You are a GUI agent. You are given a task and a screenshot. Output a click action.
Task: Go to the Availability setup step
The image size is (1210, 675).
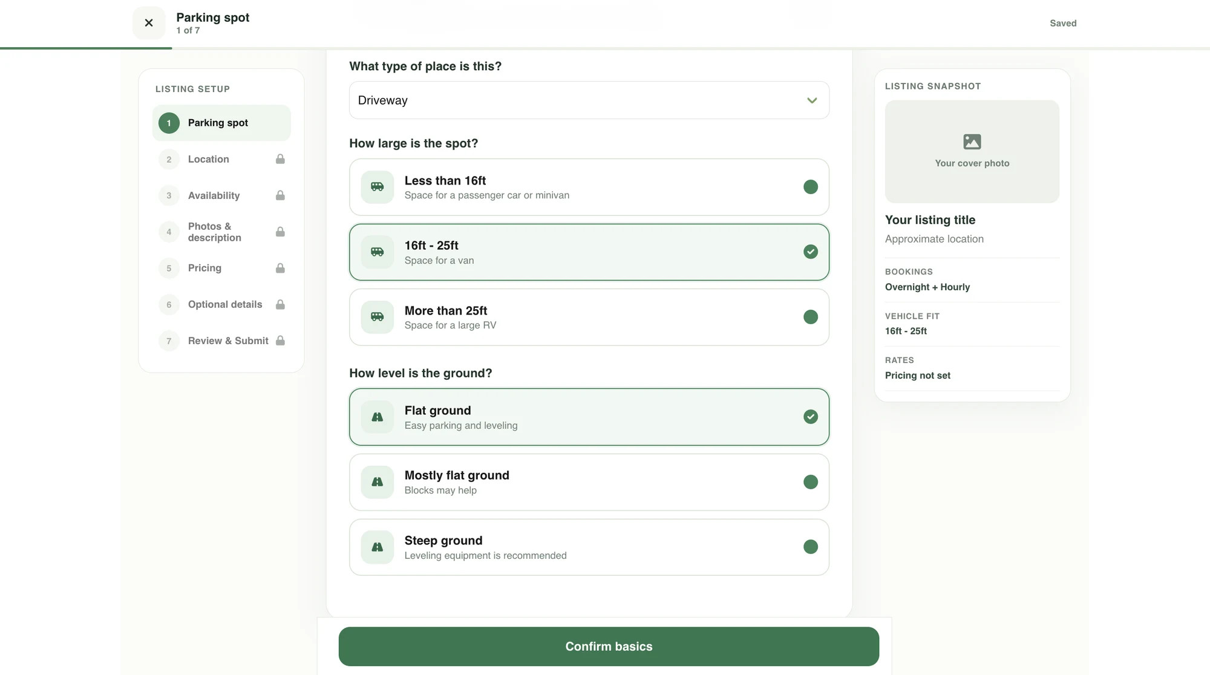[x=221, y=195]
